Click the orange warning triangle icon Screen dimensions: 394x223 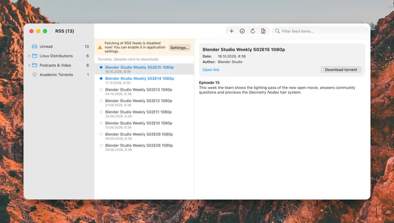click(x=100, y=47)
